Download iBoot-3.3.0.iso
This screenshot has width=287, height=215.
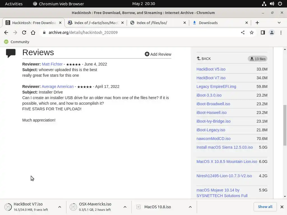click(209, 95)
